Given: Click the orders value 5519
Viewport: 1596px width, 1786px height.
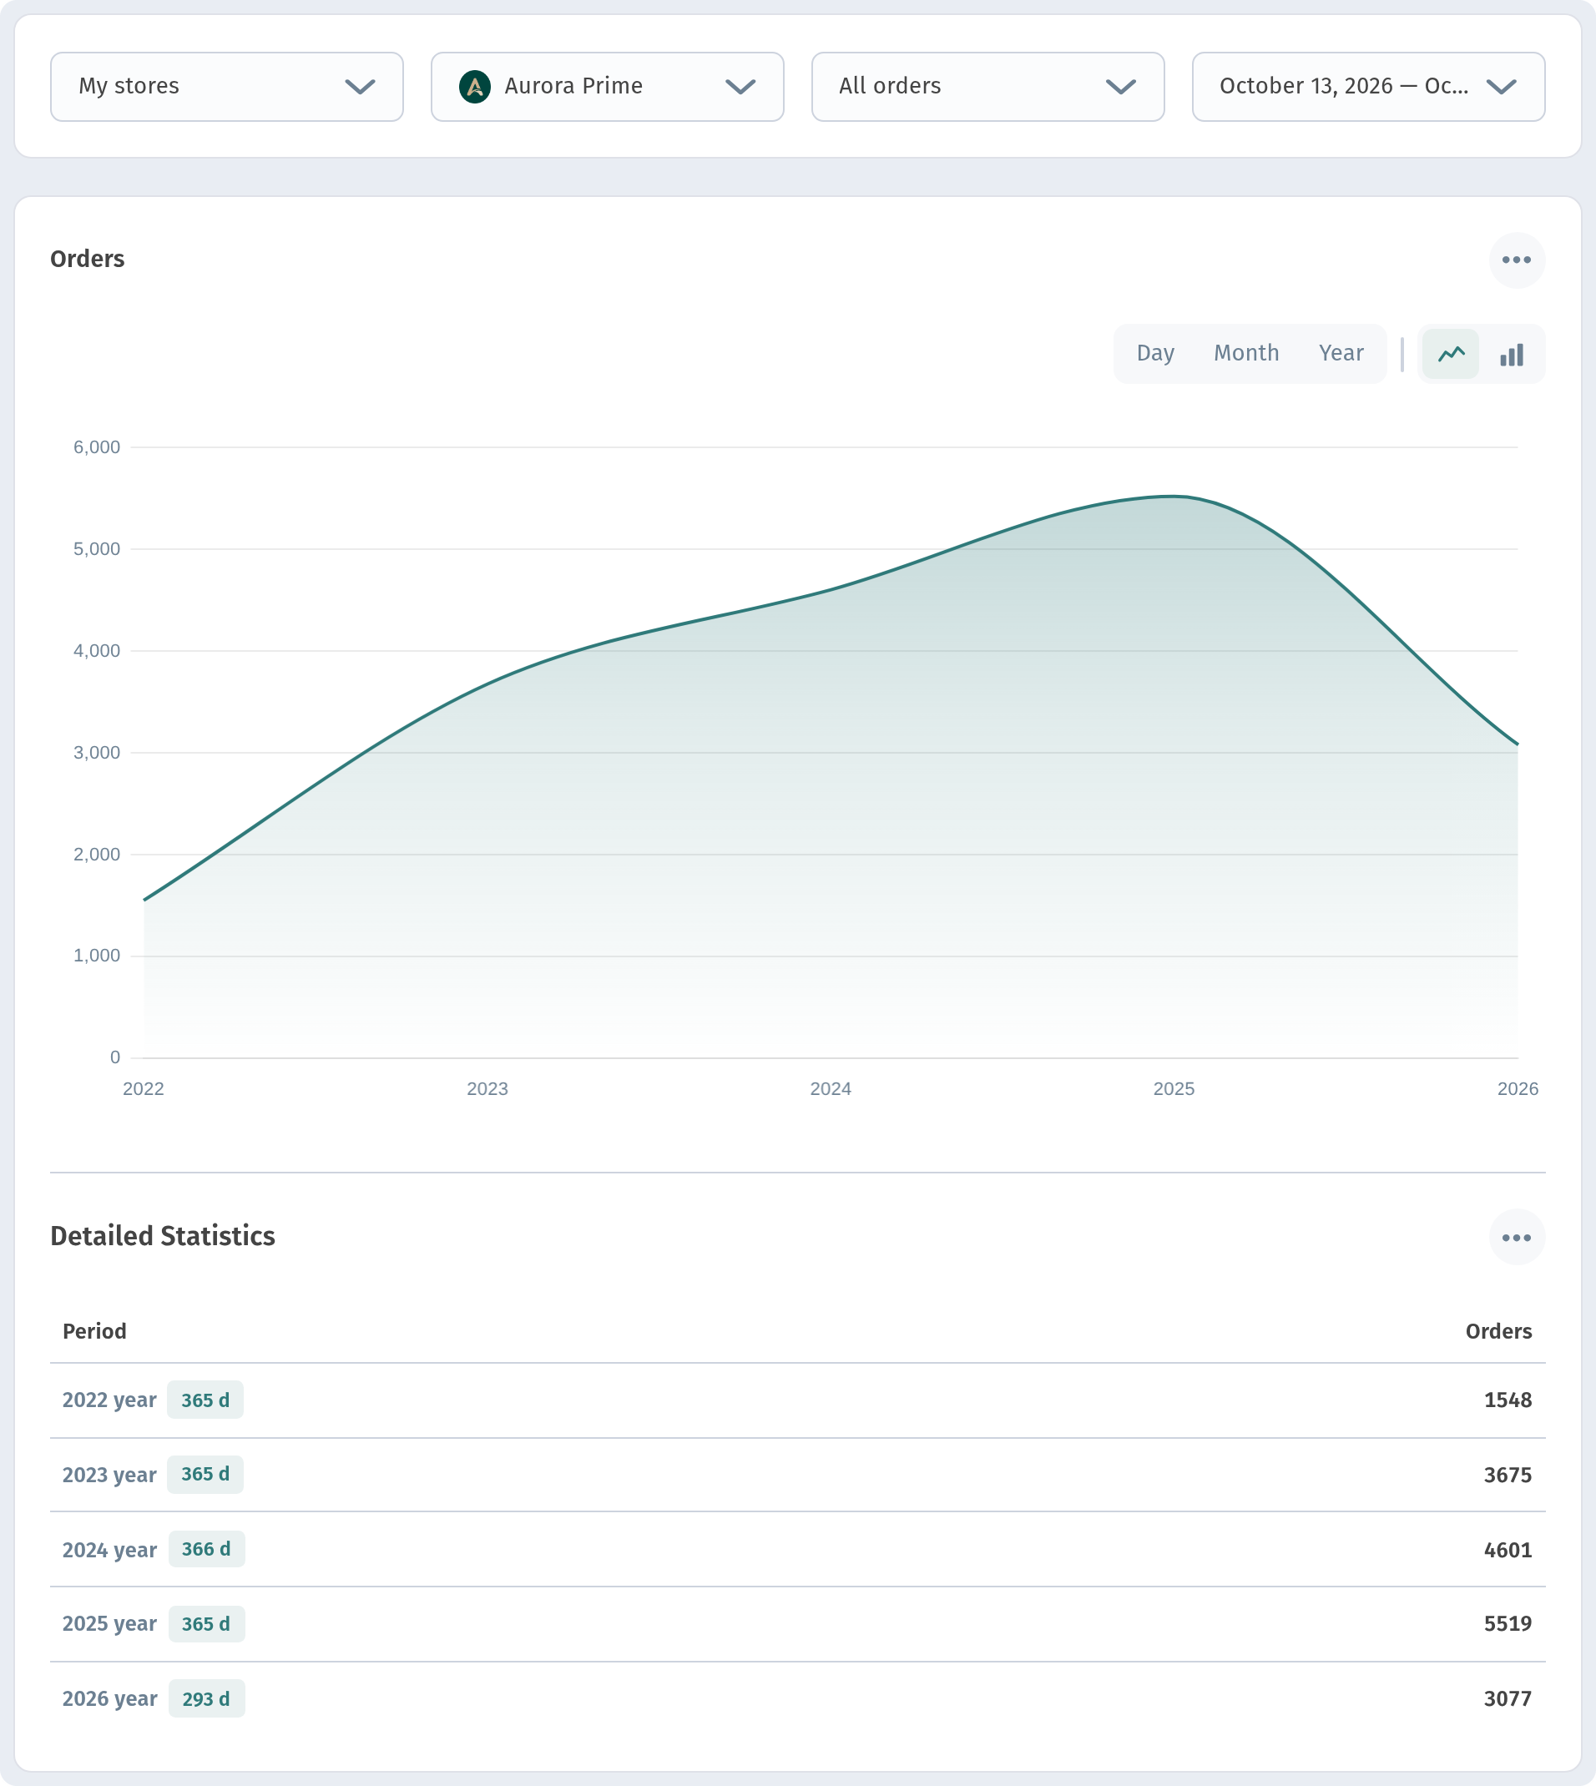Looking at the screenshot, I should pos(1508,1624).
